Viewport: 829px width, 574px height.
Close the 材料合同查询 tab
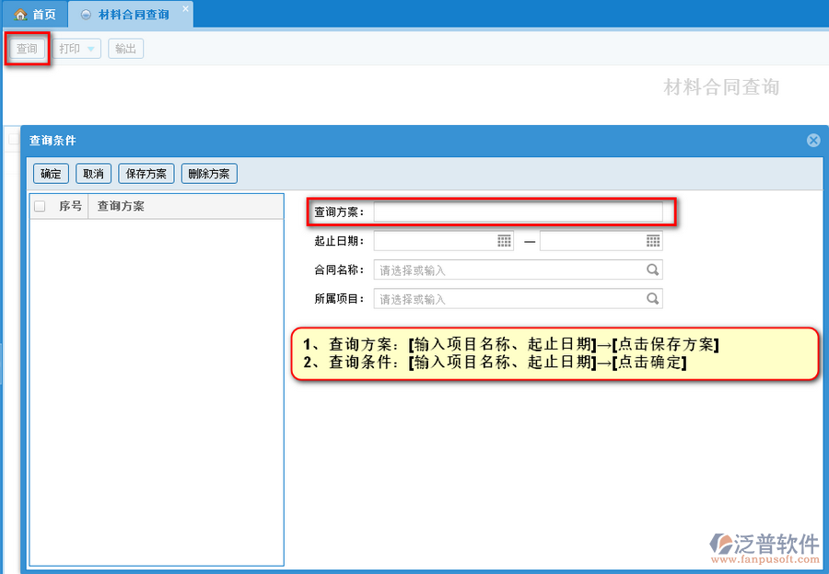click(x=185, y=9)
